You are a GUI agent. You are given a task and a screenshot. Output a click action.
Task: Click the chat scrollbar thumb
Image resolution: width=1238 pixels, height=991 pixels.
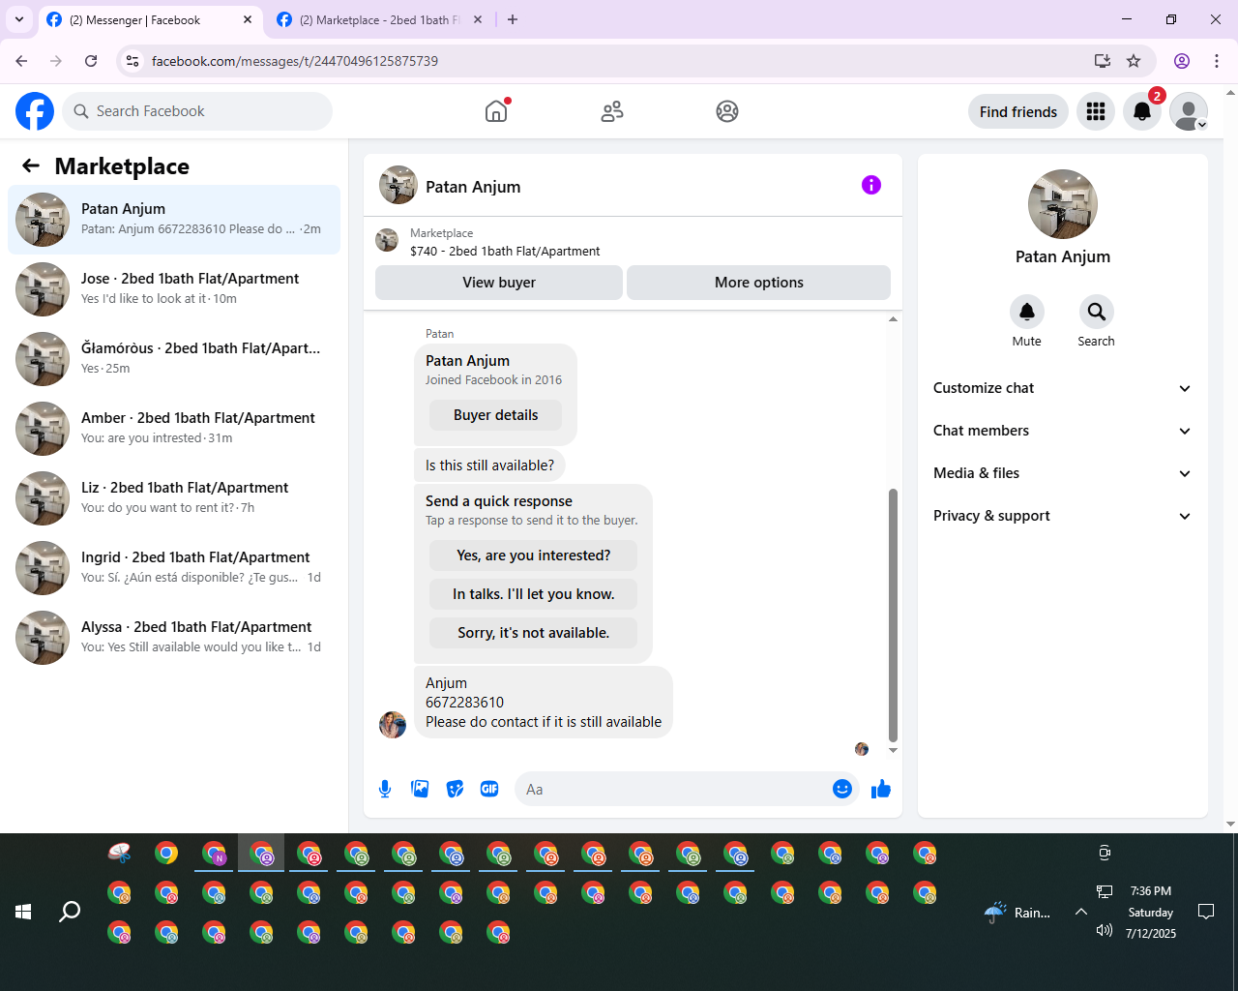pyautogui.click(x=893, y=616)
